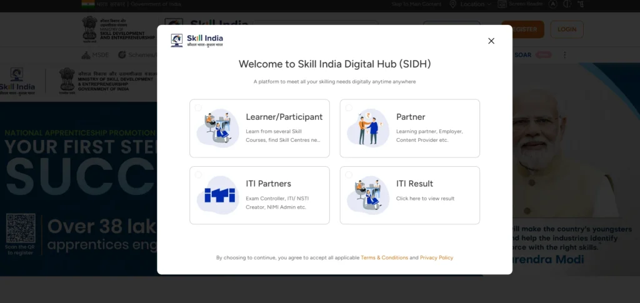Viewport: 640px width, 303px height.
Task: Click 'Learn from several Skill Courses' description
Action: click(283, 136)
